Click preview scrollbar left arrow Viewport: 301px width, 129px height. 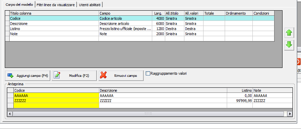click(x=10, y=114)
